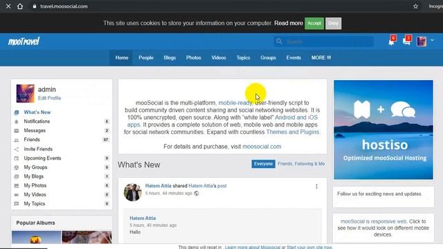Bookmark the page with the star icon

(415, 6)
